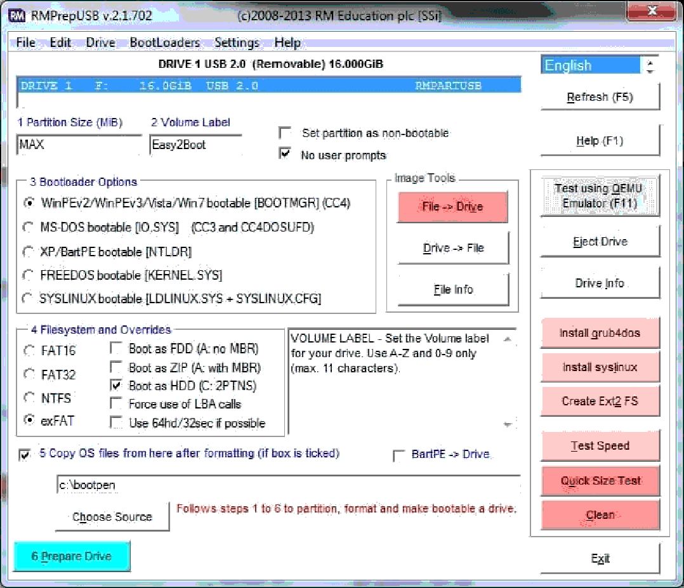The height and width of the screenshot is (588, 684).
Task: Open the Drive menu
Action: click(100, 43)
